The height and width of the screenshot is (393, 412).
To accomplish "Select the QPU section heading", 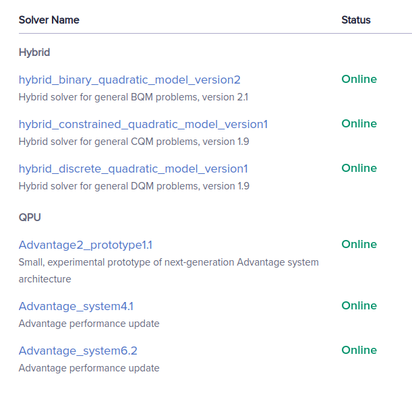I will [30, 218].
